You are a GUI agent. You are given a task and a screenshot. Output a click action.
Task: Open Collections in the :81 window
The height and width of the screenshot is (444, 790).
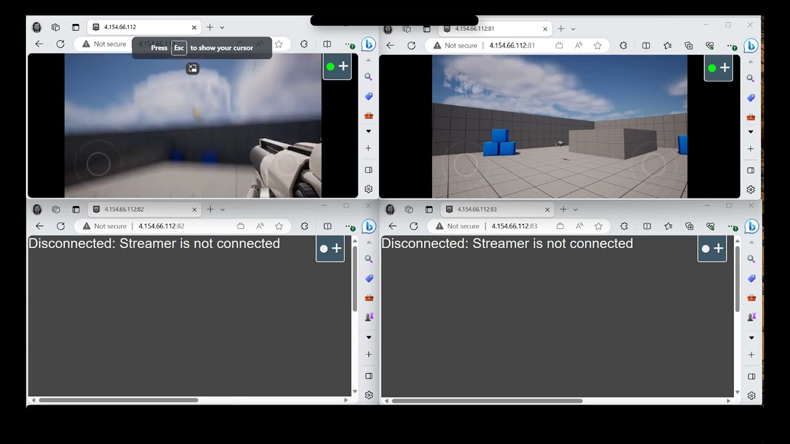point(689,46)
